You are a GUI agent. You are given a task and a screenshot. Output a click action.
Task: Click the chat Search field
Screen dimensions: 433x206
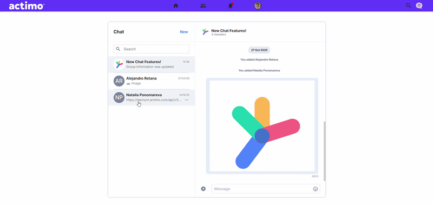tap(152, 49)
